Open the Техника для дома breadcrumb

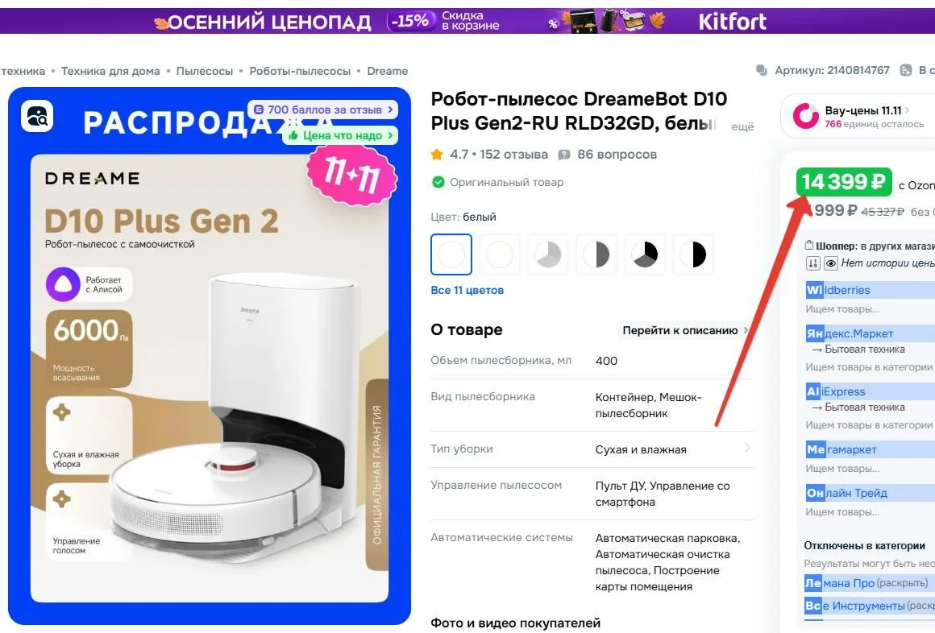coord(110,71)
